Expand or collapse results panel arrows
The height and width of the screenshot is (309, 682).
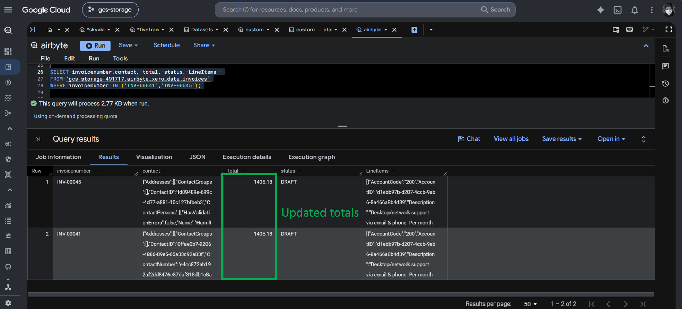point(643,139)
